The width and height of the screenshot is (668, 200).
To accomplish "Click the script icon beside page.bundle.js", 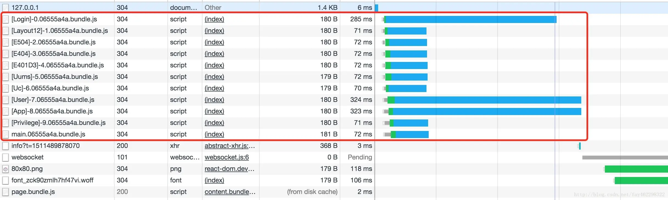I will coord(5,192).
